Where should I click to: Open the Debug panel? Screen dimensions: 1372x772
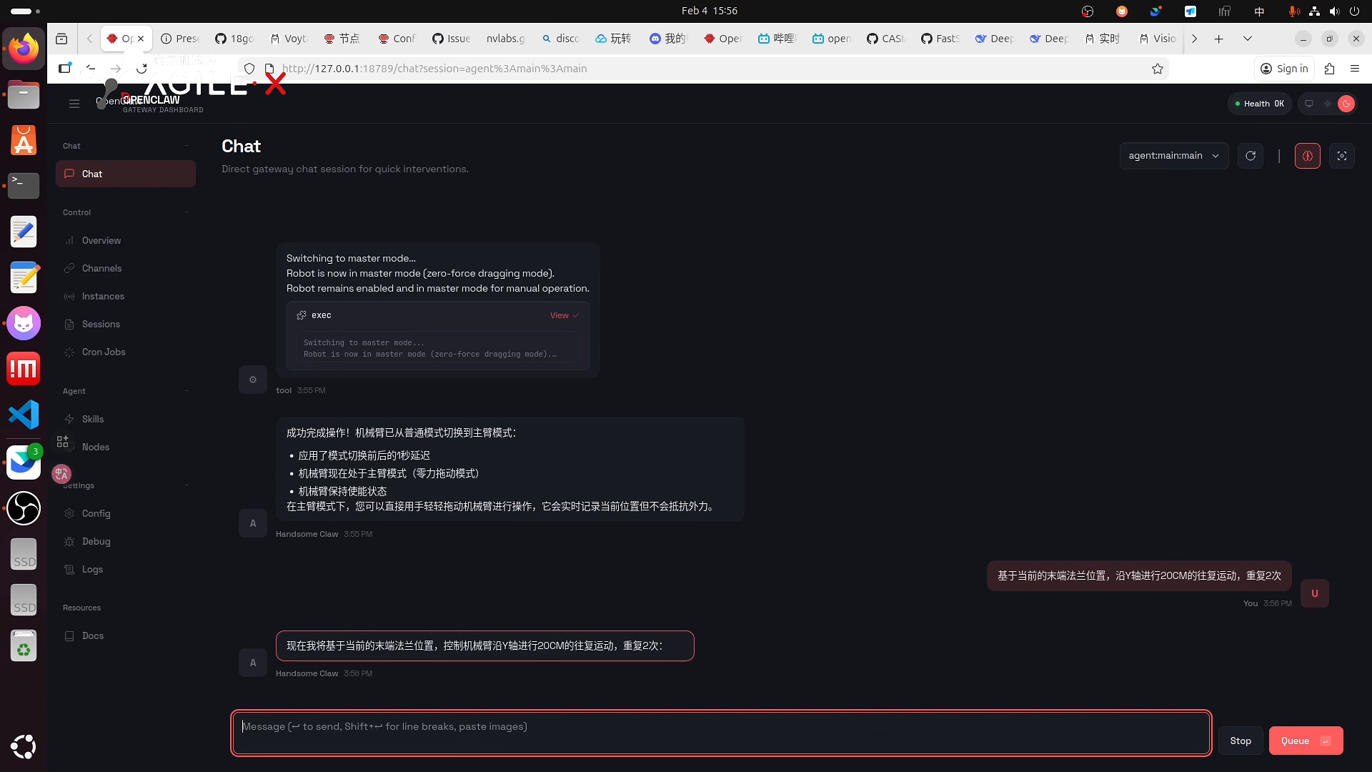click(x=95, y=541)
